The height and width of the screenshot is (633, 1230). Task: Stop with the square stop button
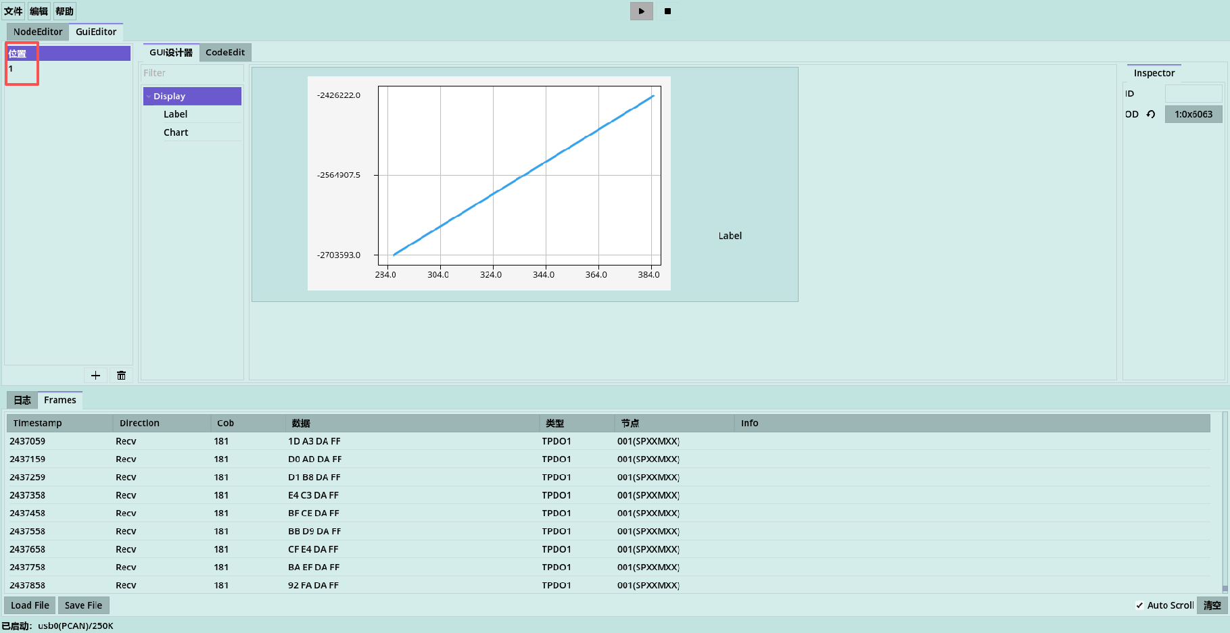[667, 11]
